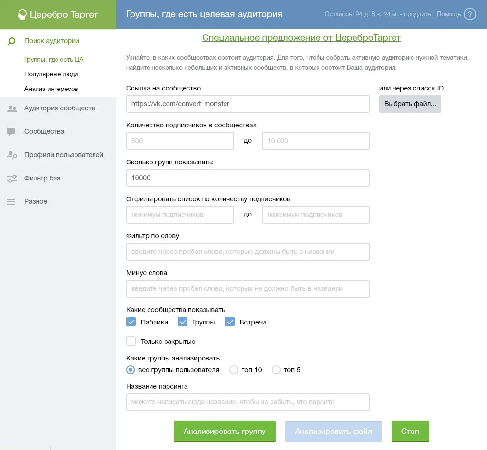Click the people icon for Аудитория сообществ
The width and height of the screenshot is (487, 450).
click(x=12, y=108)
